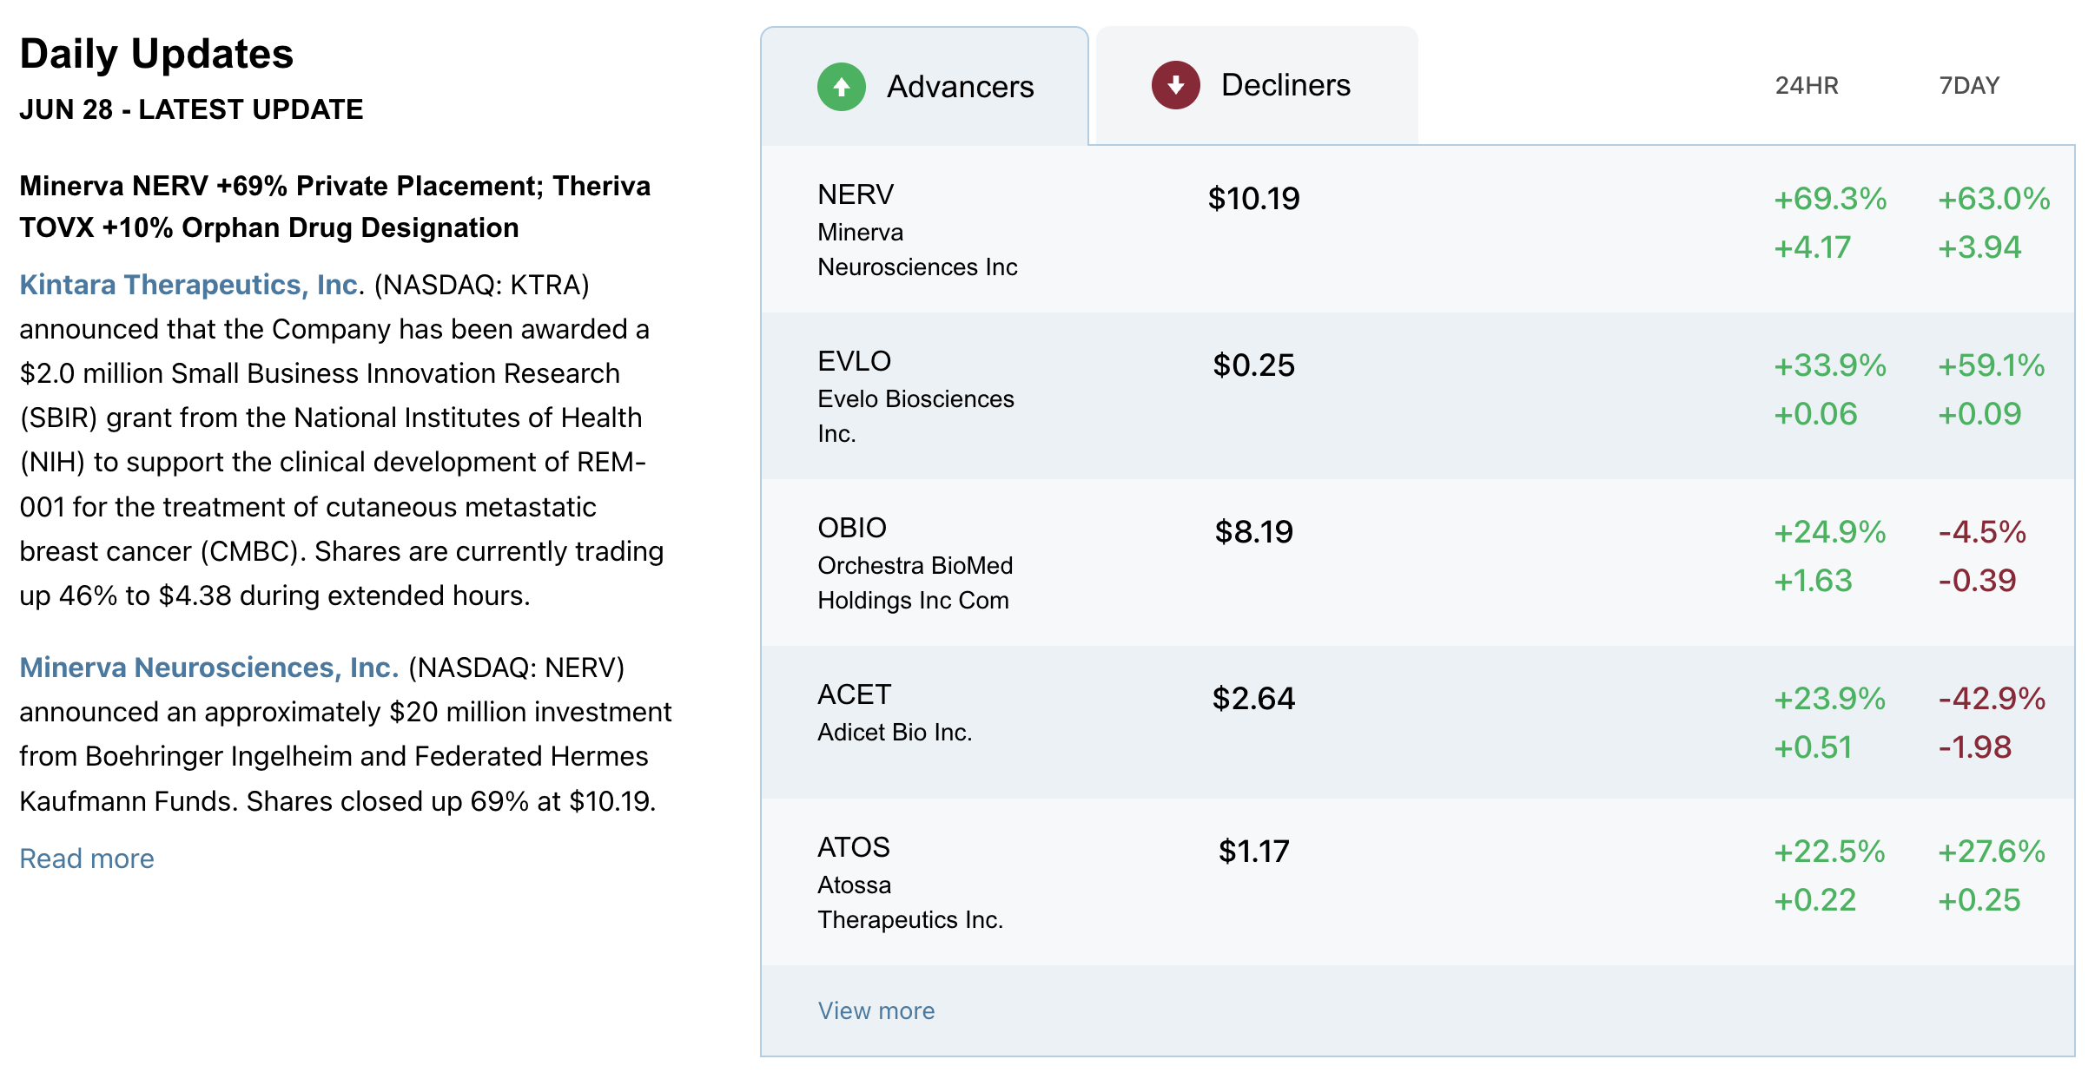
Task: Click the Minerva NERV +69% Private Placement headline
Action: pos(335,207)
